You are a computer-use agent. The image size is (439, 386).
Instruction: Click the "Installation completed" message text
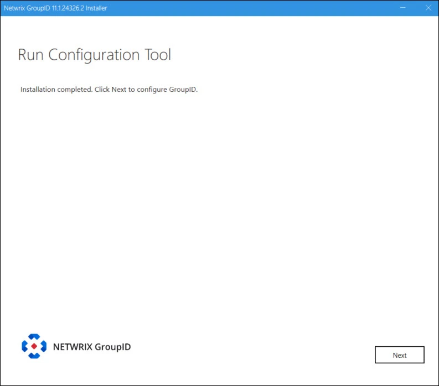pyautogui.click(x=109, y=90)
